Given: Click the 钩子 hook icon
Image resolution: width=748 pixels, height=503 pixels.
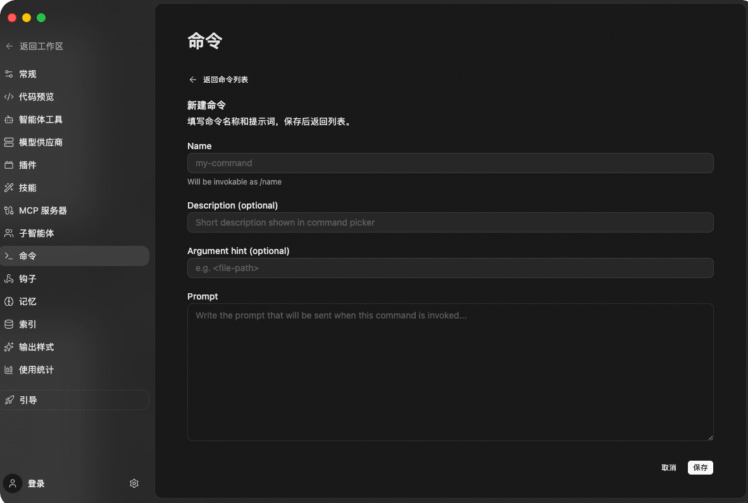Looking at the screenshot, I should pyautogui.click(x=9, y=279).
